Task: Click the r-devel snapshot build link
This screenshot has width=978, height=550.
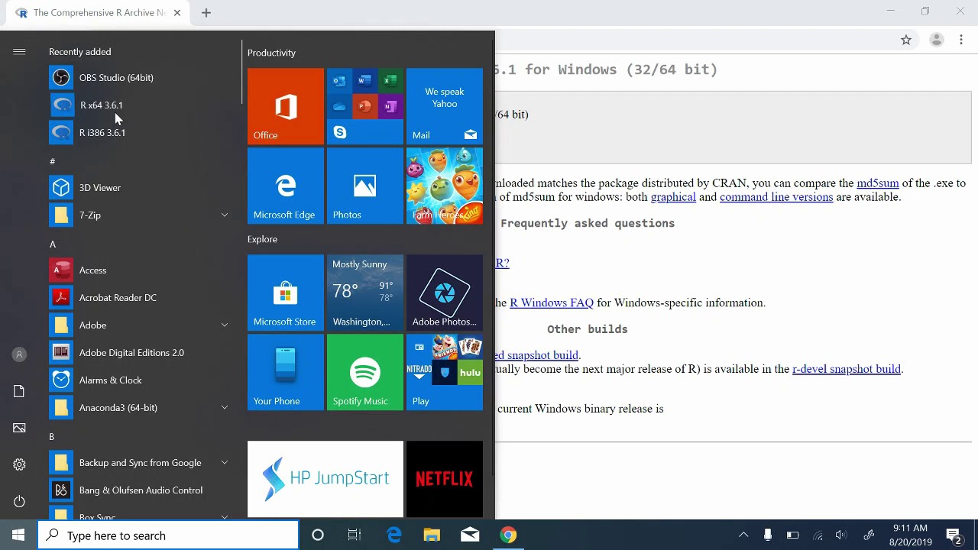Action: pos(847,369)
